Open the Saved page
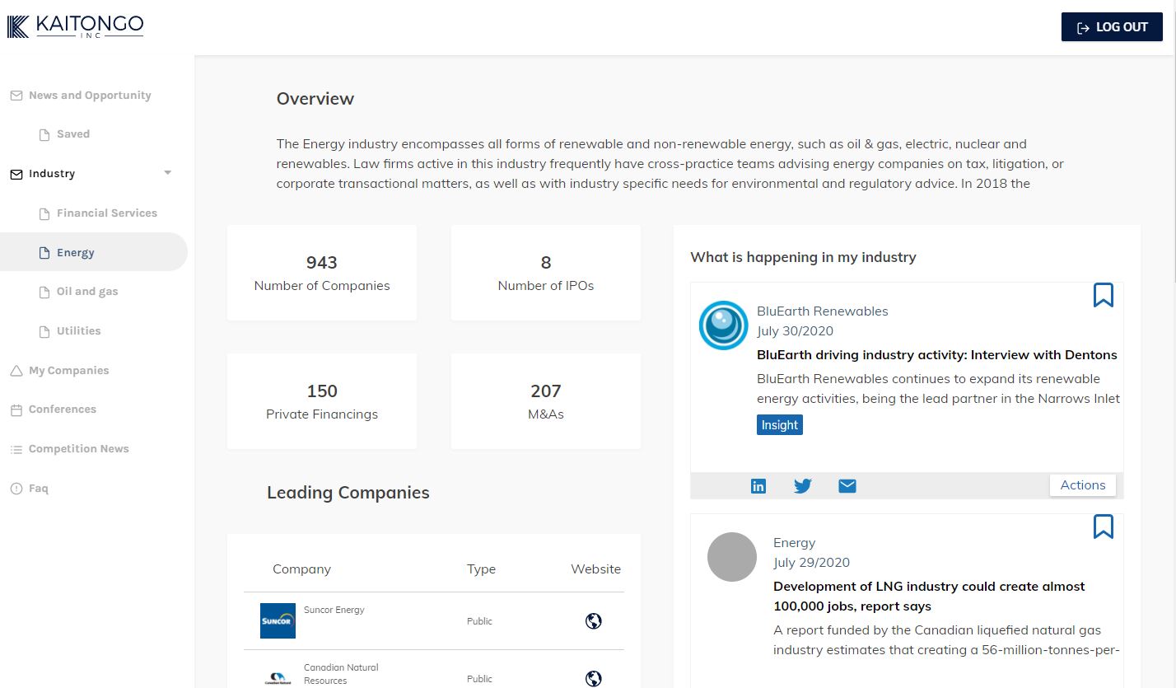 tap(73, 134)
